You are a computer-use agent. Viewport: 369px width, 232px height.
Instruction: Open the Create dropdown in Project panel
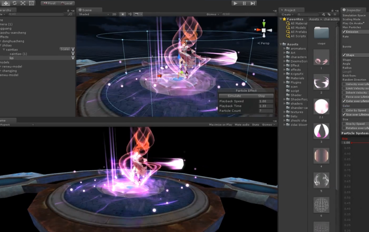pos(288,15)
